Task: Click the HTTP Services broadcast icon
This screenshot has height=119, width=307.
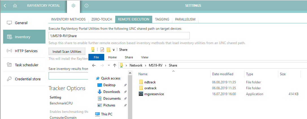Action: coord(9,51)
